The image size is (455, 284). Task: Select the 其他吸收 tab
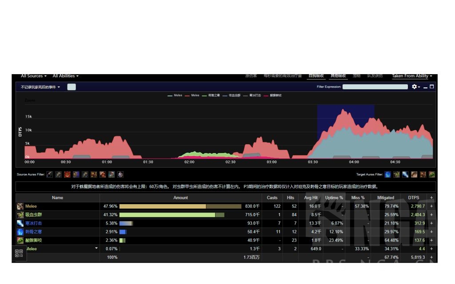coord(338,76)
